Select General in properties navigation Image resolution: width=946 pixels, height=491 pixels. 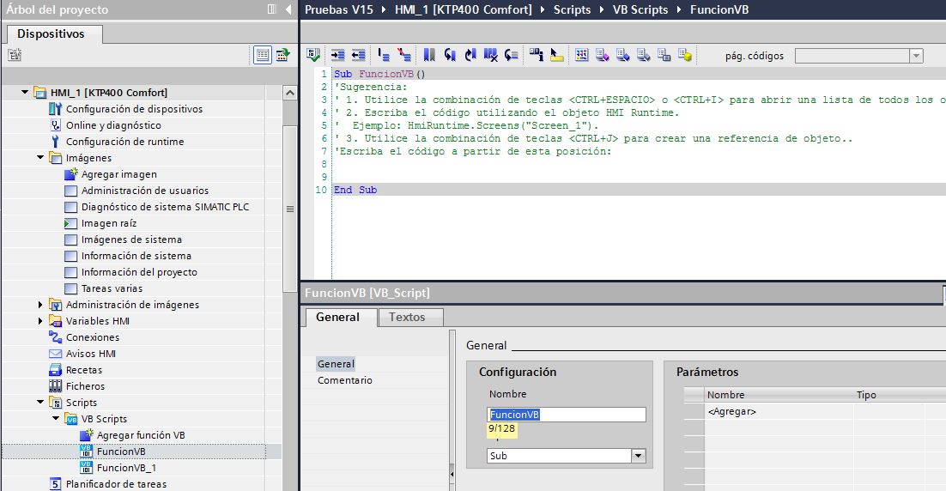[x=336, y=364]
